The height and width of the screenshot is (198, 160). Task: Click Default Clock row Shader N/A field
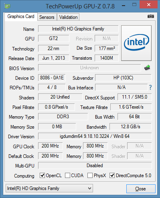click(140, 156)
